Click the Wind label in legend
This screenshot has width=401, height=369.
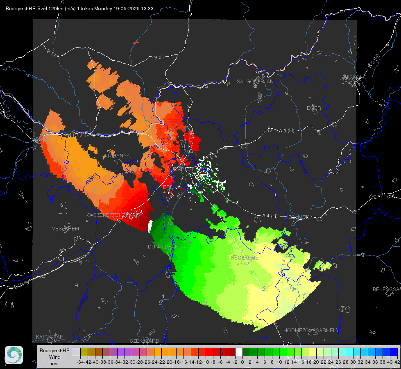[55, 357]
